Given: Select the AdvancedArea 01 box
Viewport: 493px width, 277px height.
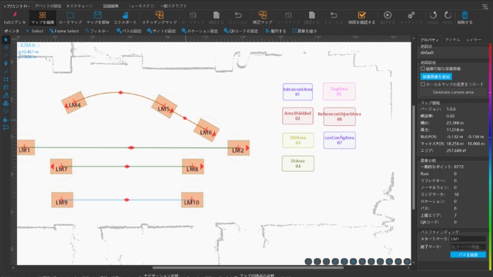Looking at the screenshot, I should (x=297, y=91).
